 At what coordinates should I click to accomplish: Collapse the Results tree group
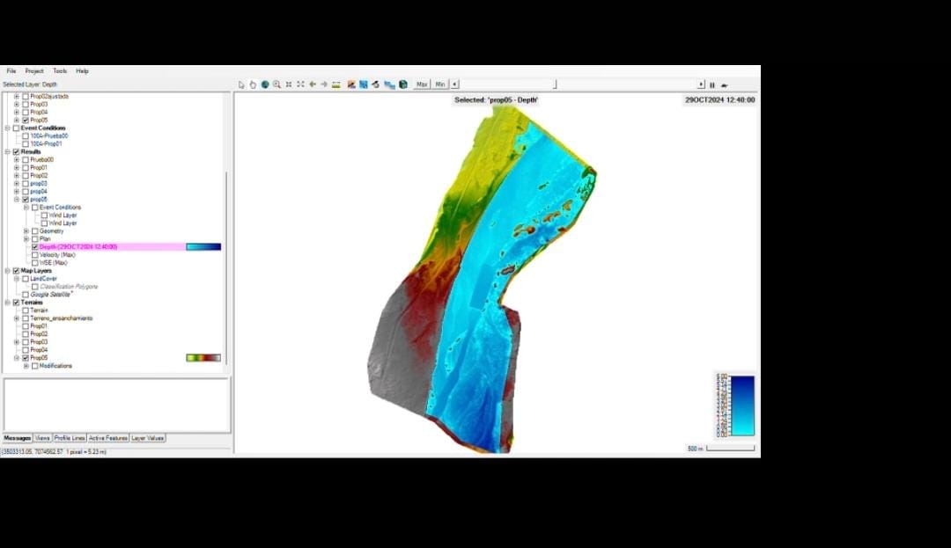point(7,152)
